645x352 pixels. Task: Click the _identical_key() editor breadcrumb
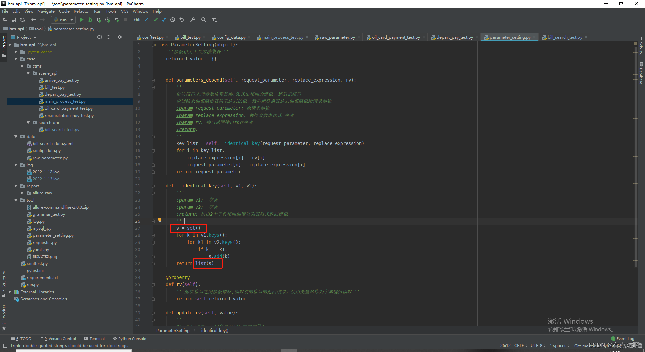click(213, 331)
